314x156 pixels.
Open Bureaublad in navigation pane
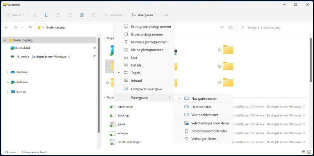click(x=22, y=48)
